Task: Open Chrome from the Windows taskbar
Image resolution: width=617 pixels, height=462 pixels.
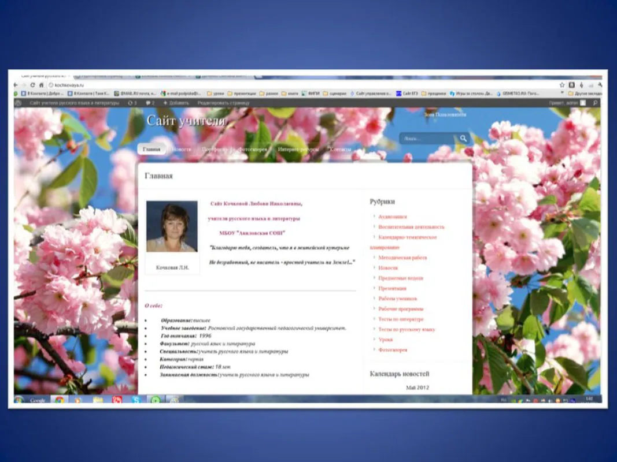Action: [x=59, y=400]
